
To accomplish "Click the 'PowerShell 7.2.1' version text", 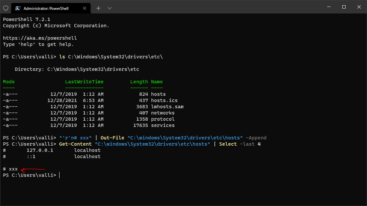I will click(26, 19).
